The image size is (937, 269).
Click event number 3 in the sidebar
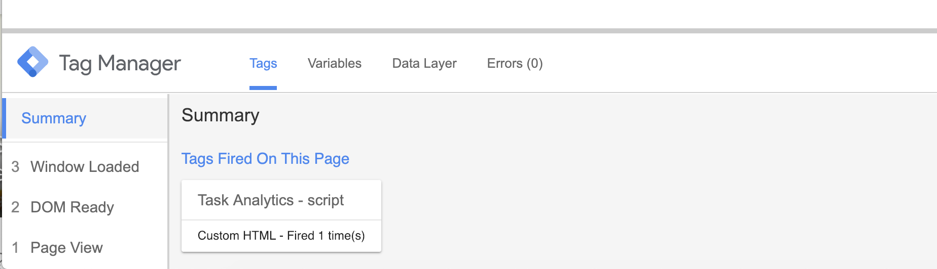pos(15,167)
